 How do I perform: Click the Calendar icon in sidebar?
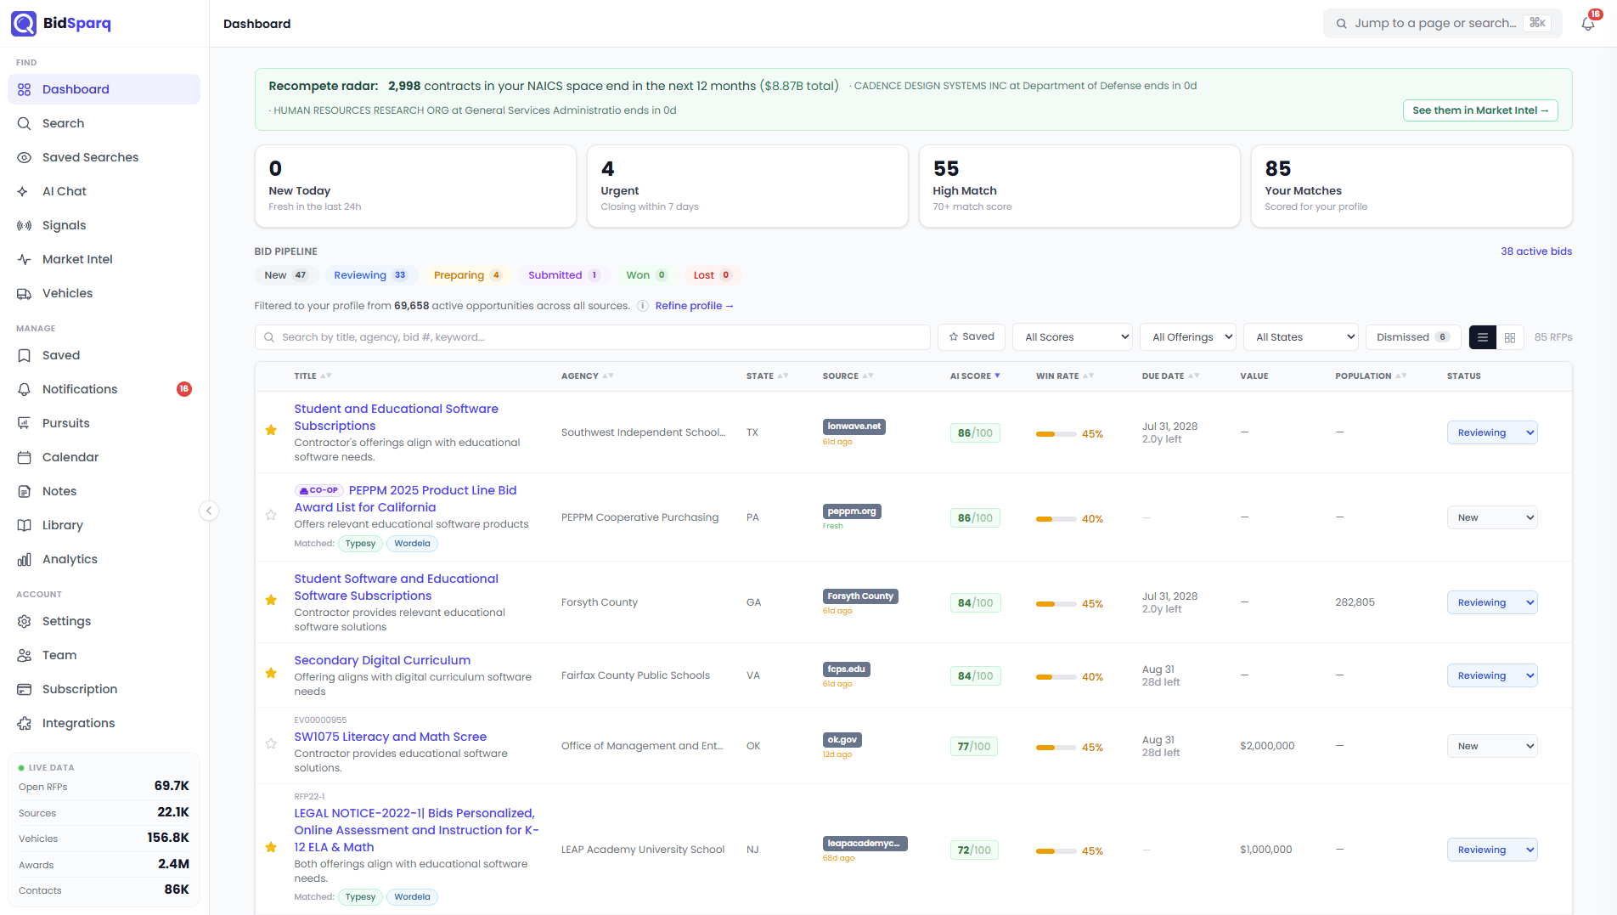pos(24,457)
